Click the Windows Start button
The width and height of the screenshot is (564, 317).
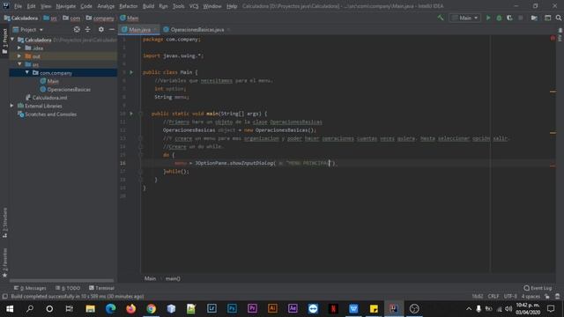pyautogui.click(x=10, y=308)
